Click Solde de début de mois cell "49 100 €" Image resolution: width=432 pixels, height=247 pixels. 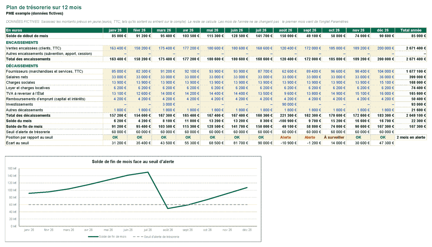(310, 36)
